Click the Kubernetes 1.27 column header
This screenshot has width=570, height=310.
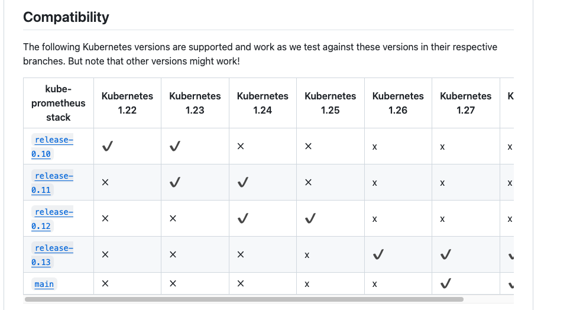466,103
